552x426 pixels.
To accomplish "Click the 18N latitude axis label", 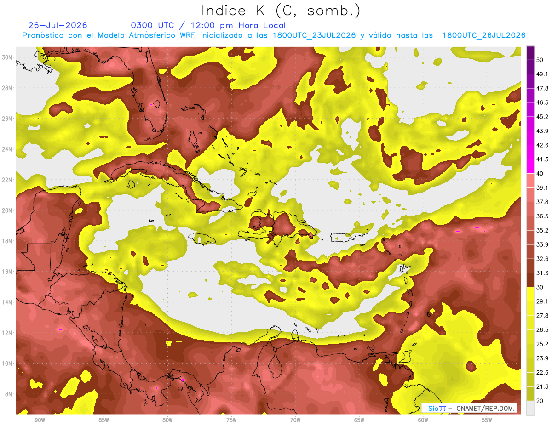I will click(x=7, y=241).
